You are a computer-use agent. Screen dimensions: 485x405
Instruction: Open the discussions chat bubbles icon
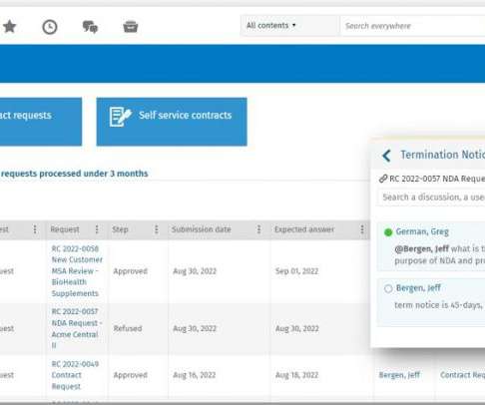point(90,27)
